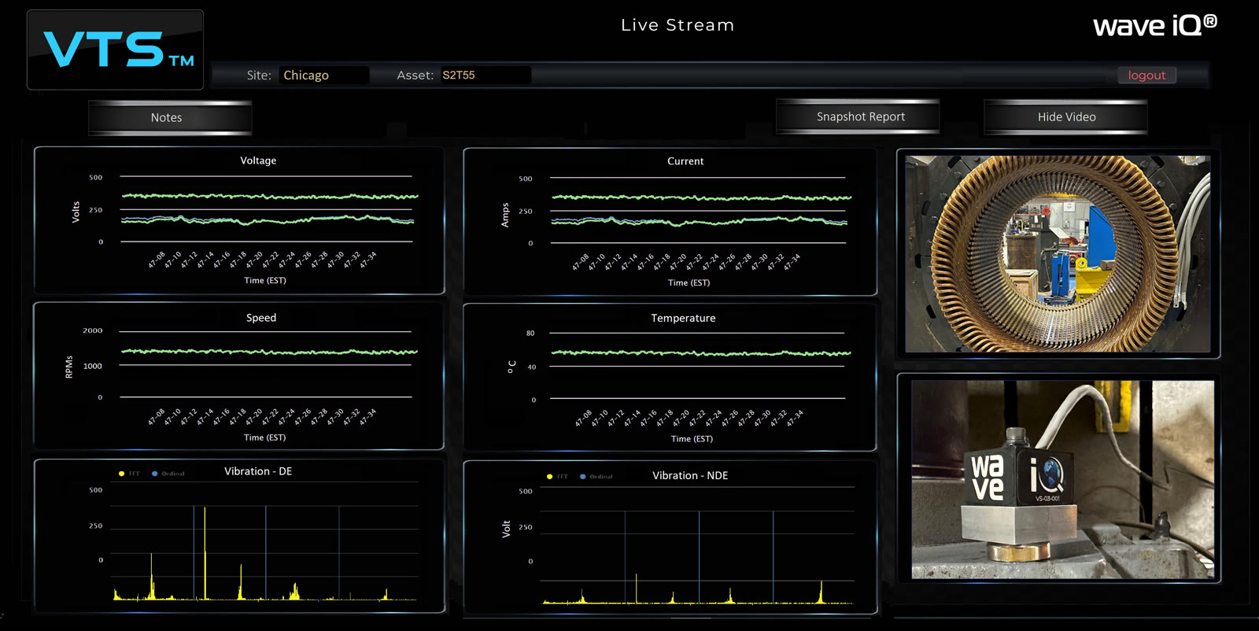Image resolution: width=1259 pixels, height=631 pixels.
Task: Click the 2000 tick on Speed chart
Action: [93, 331]
